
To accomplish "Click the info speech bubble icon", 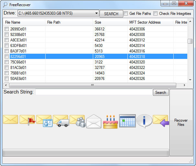I will 144,121.
